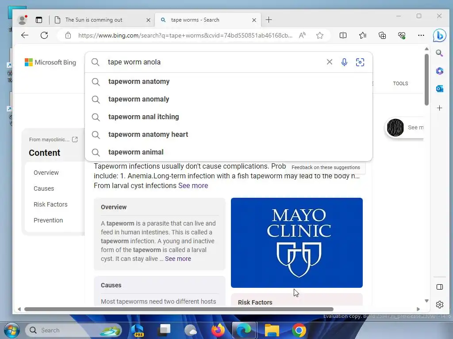
Task: Go back using the back arrow
Action: tap(25, 35)
